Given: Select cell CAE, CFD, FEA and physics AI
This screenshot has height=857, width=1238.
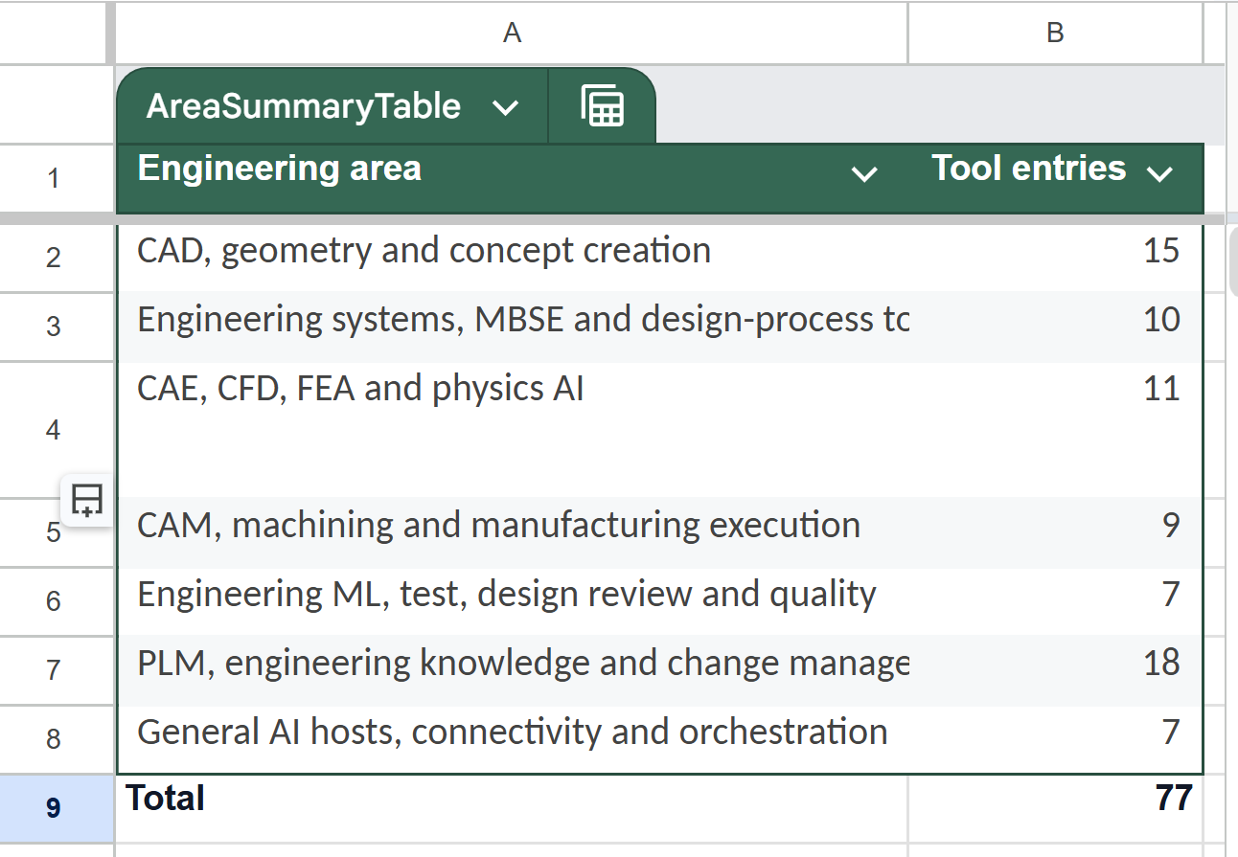Looking at the screenshot, I should (512, 430).
